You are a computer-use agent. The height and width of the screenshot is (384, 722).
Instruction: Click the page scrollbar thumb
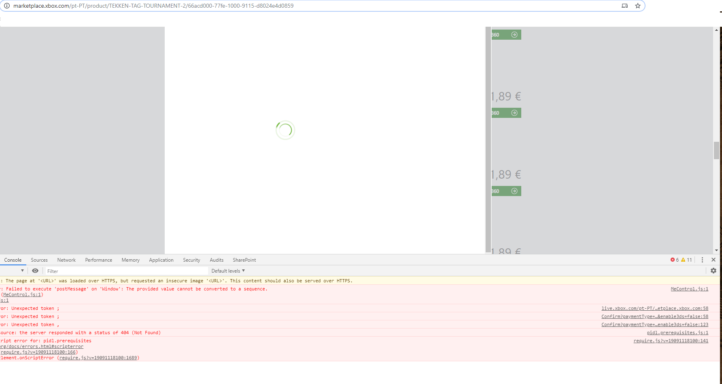716,150
